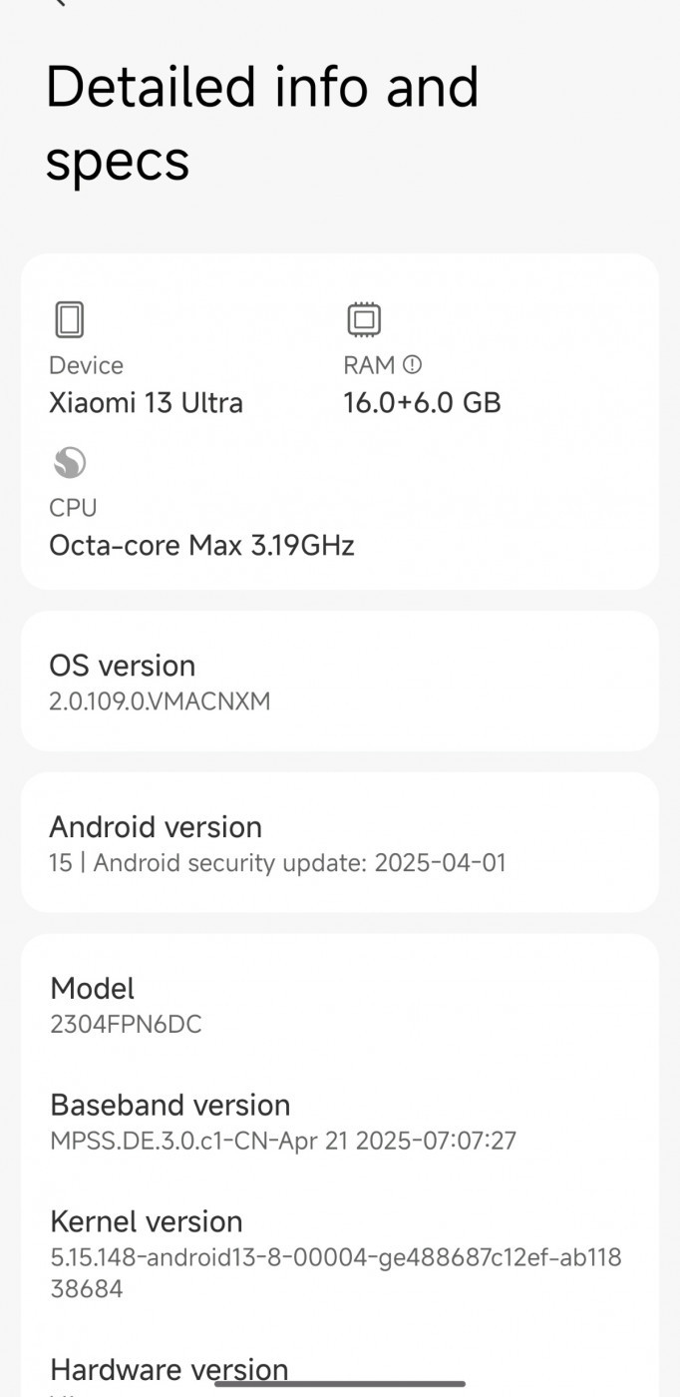Open the OS version entry
680x1397 pixels.
(x=340, y=682)
